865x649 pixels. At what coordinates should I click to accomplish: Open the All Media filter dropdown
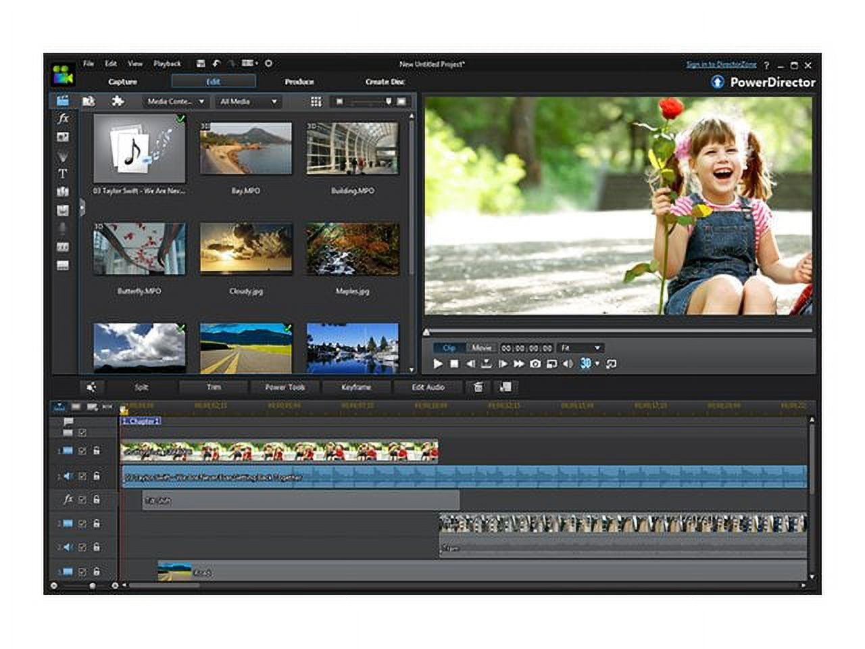tap(248, 101)
